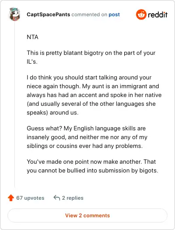Open the CaptSpacePants username profile
This screenshot has width=175, height=230.
tap(49, 14)
